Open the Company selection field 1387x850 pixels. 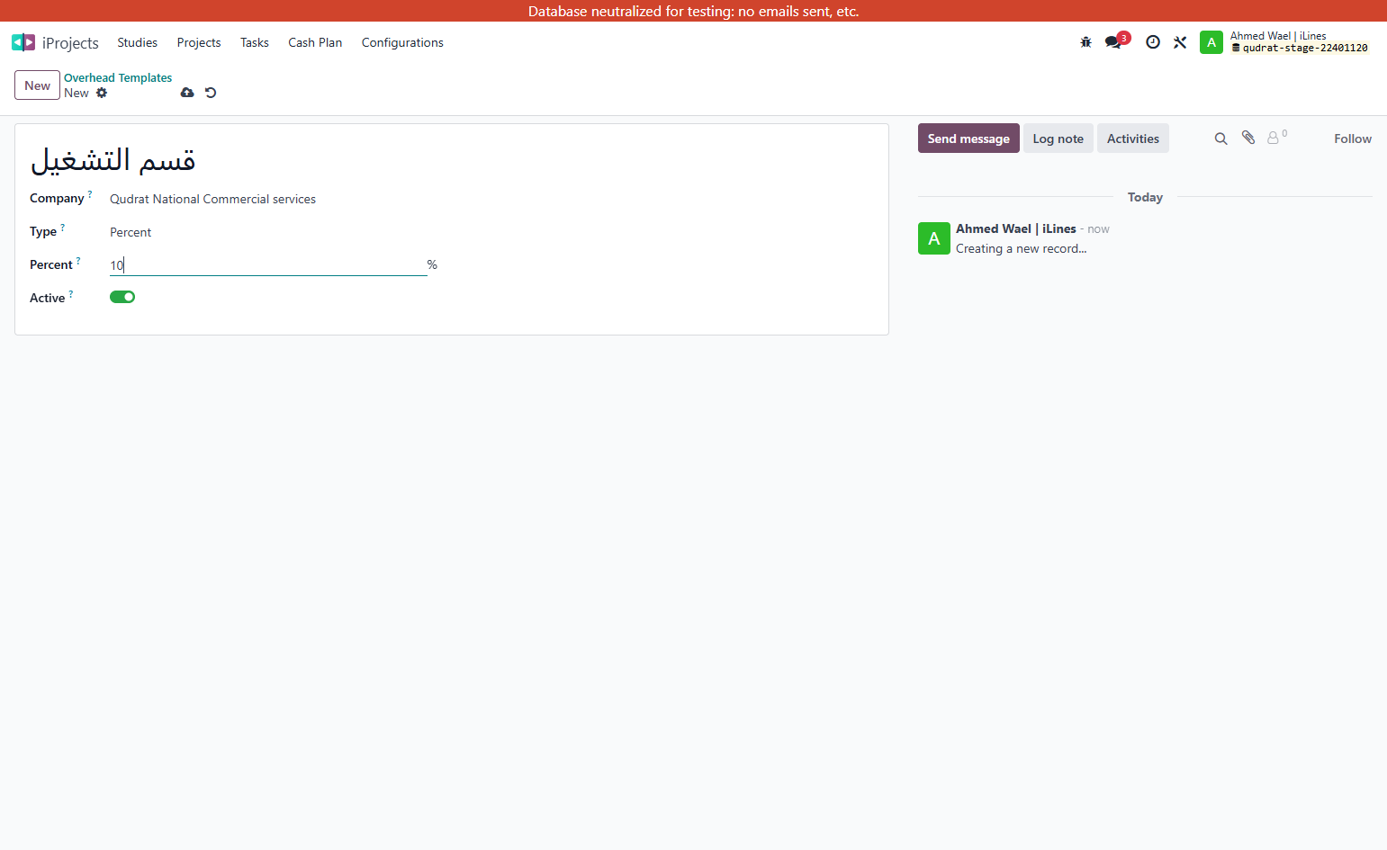[x=268, y=199]
